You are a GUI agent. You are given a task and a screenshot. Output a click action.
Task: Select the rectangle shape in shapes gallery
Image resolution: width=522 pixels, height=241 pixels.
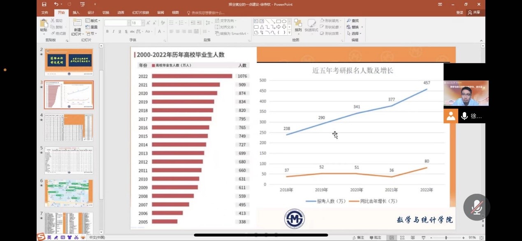coord(278,21)
